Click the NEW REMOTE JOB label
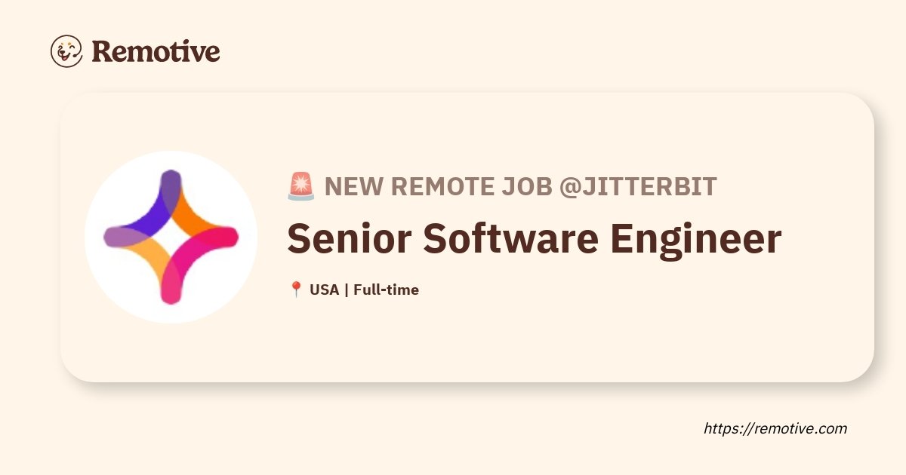906x475 pixels. (x=439, y=186)
